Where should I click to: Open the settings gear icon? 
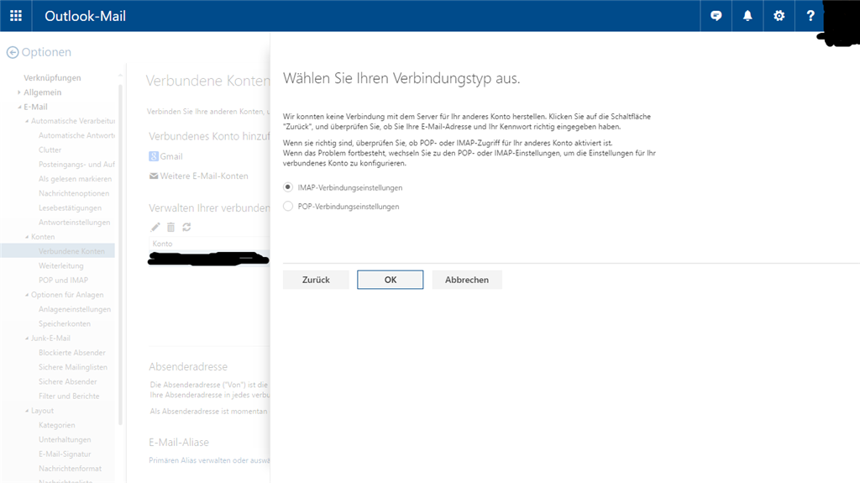pos(779,16)
